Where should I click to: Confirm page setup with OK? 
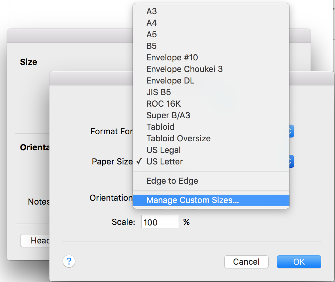(299, 262)
